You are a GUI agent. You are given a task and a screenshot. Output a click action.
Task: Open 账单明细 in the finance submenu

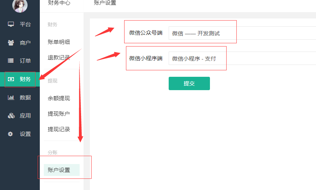[59, 42]
